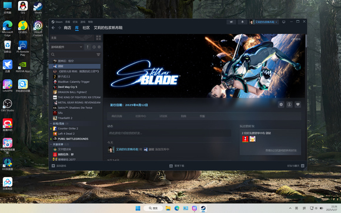Open the Steam announcements megaphone icon

point(232,22)
